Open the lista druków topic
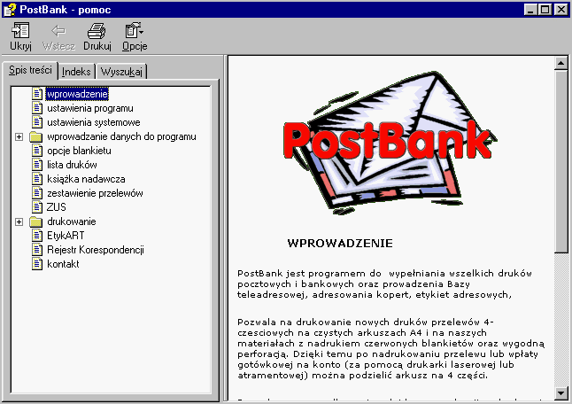This screenshot has width=572, height=404. 72,165
